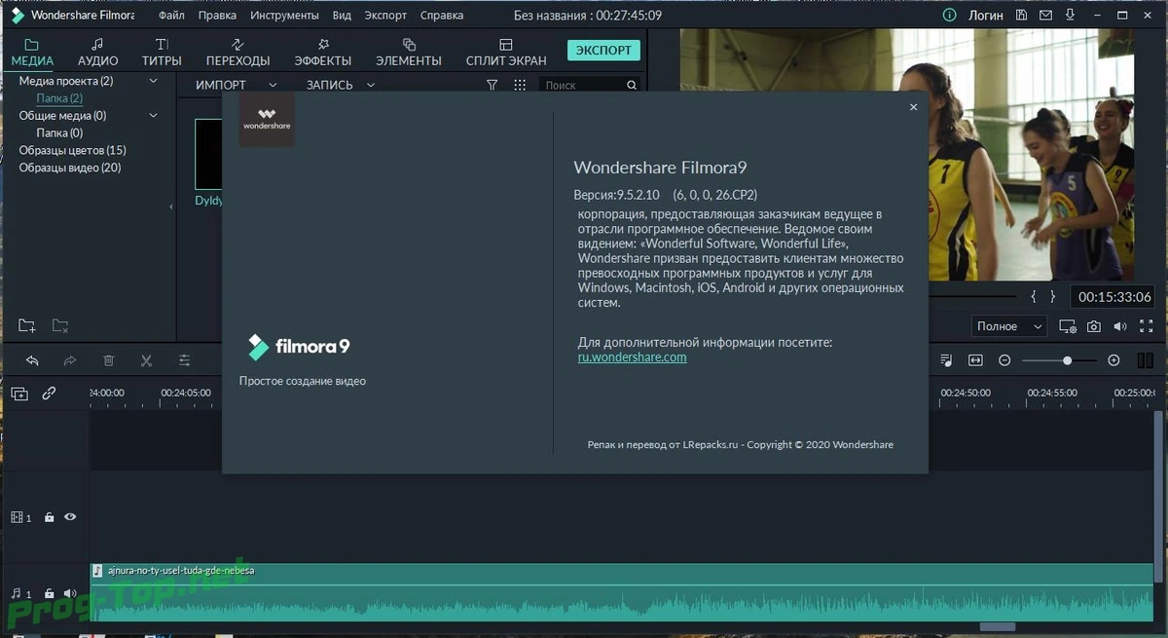The height and width of the screenshot is (638, 1168).
Task: Hide video track 1 with eye icon
Action: pyautogui.click(x=70, y=517)
